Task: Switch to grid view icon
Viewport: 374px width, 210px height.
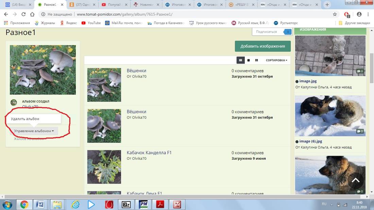Action: tap(257, 60)
